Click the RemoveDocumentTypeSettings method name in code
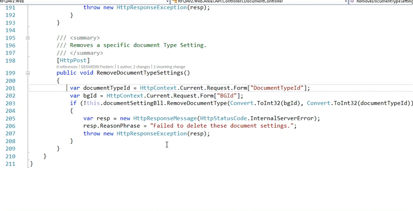 click(x=140, y=73)
